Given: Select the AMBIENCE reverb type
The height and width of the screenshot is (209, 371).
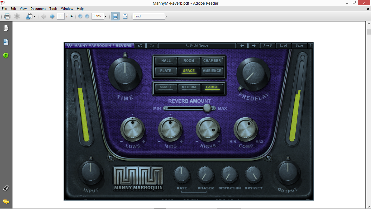Looking at the screenshot, I should click(212, 71).
